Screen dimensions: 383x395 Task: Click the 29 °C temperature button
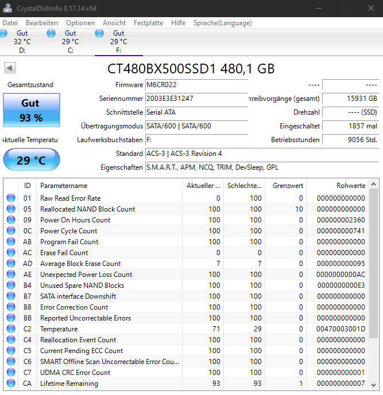(x=32, y=159)
